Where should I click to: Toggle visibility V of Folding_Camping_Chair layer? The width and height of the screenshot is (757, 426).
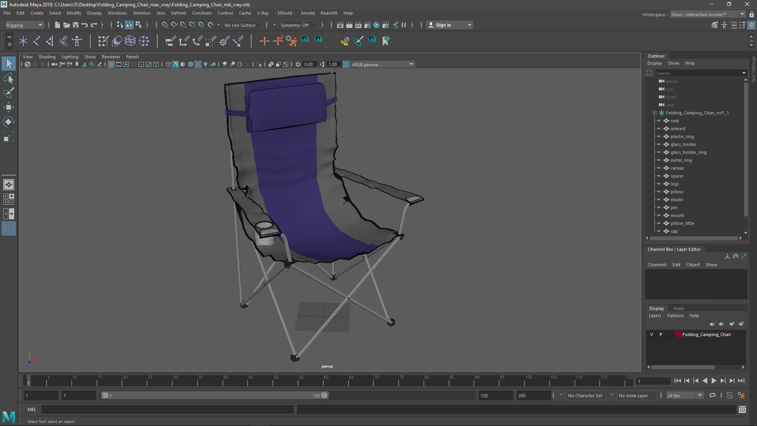pyautogui.click(x=651, y=334)
